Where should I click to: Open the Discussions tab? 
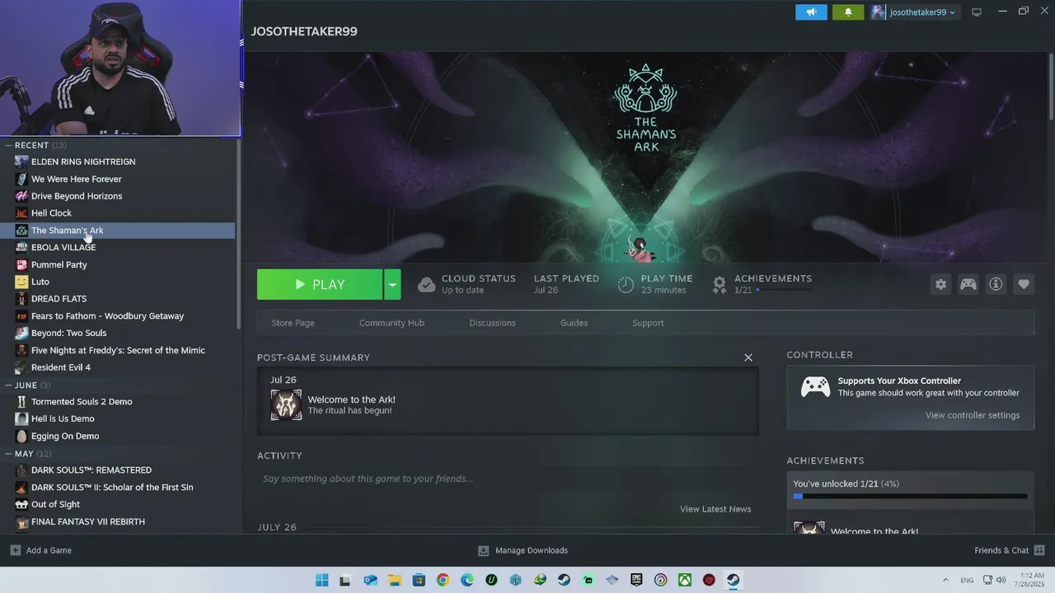(493, 323)
